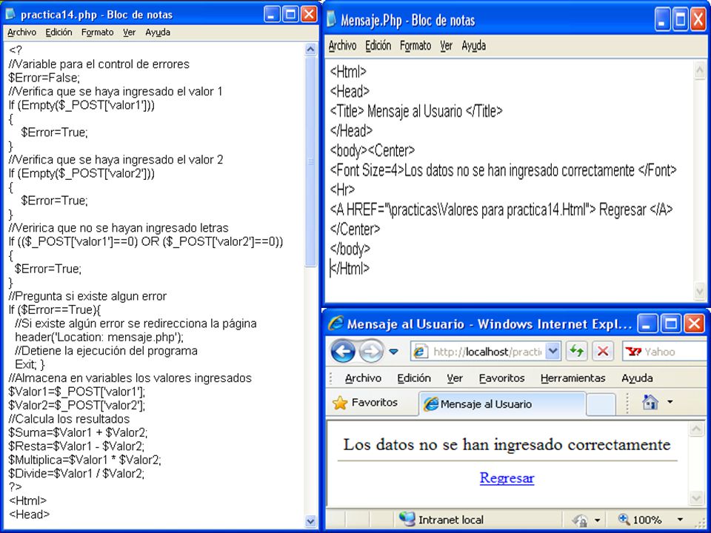Maximize the Mensaje.Php Notepad window
Screen dimensions: 711x533
click(x=680, y=20)
